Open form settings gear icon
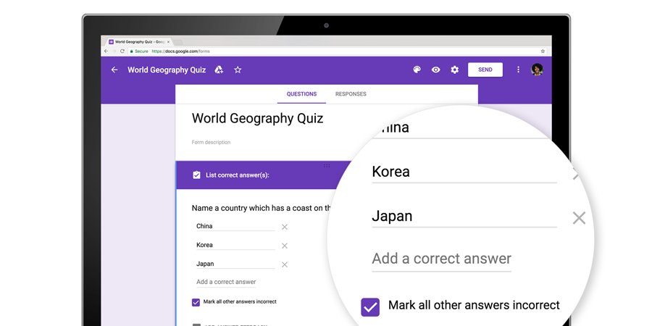The height and width of the screenshot is (326, 652). (455, 70)
